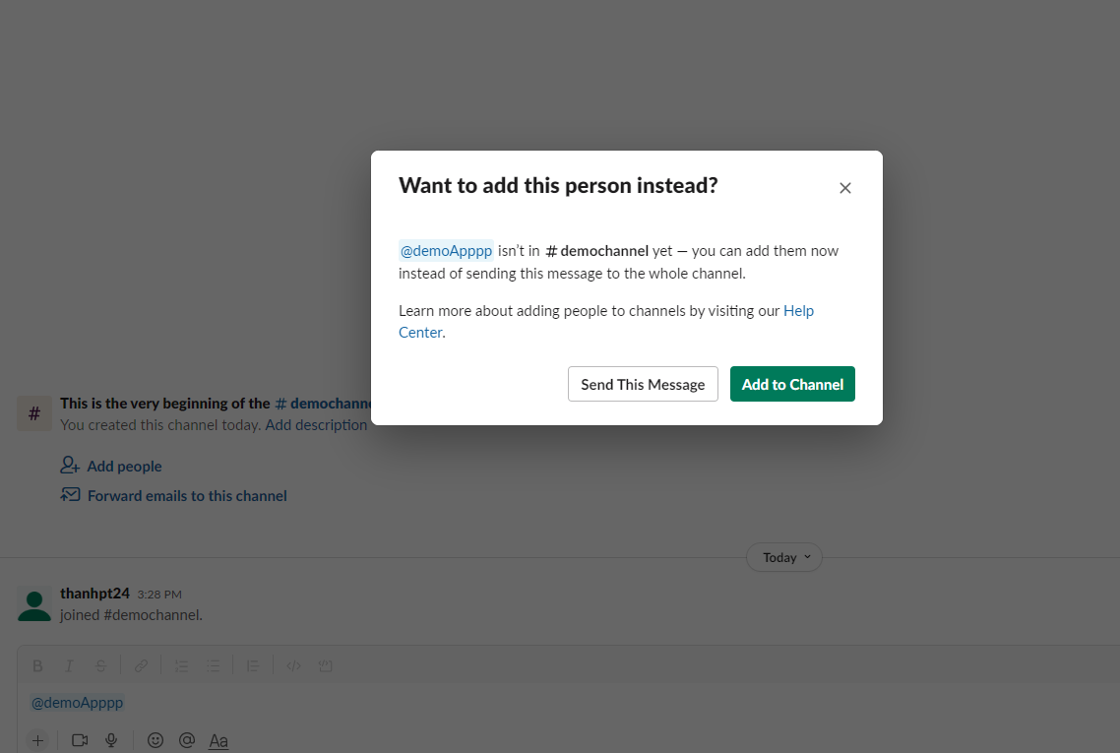Start a bulleted list in composer
The height and width of the screenshot is (753, 1120).
(213, 665)
